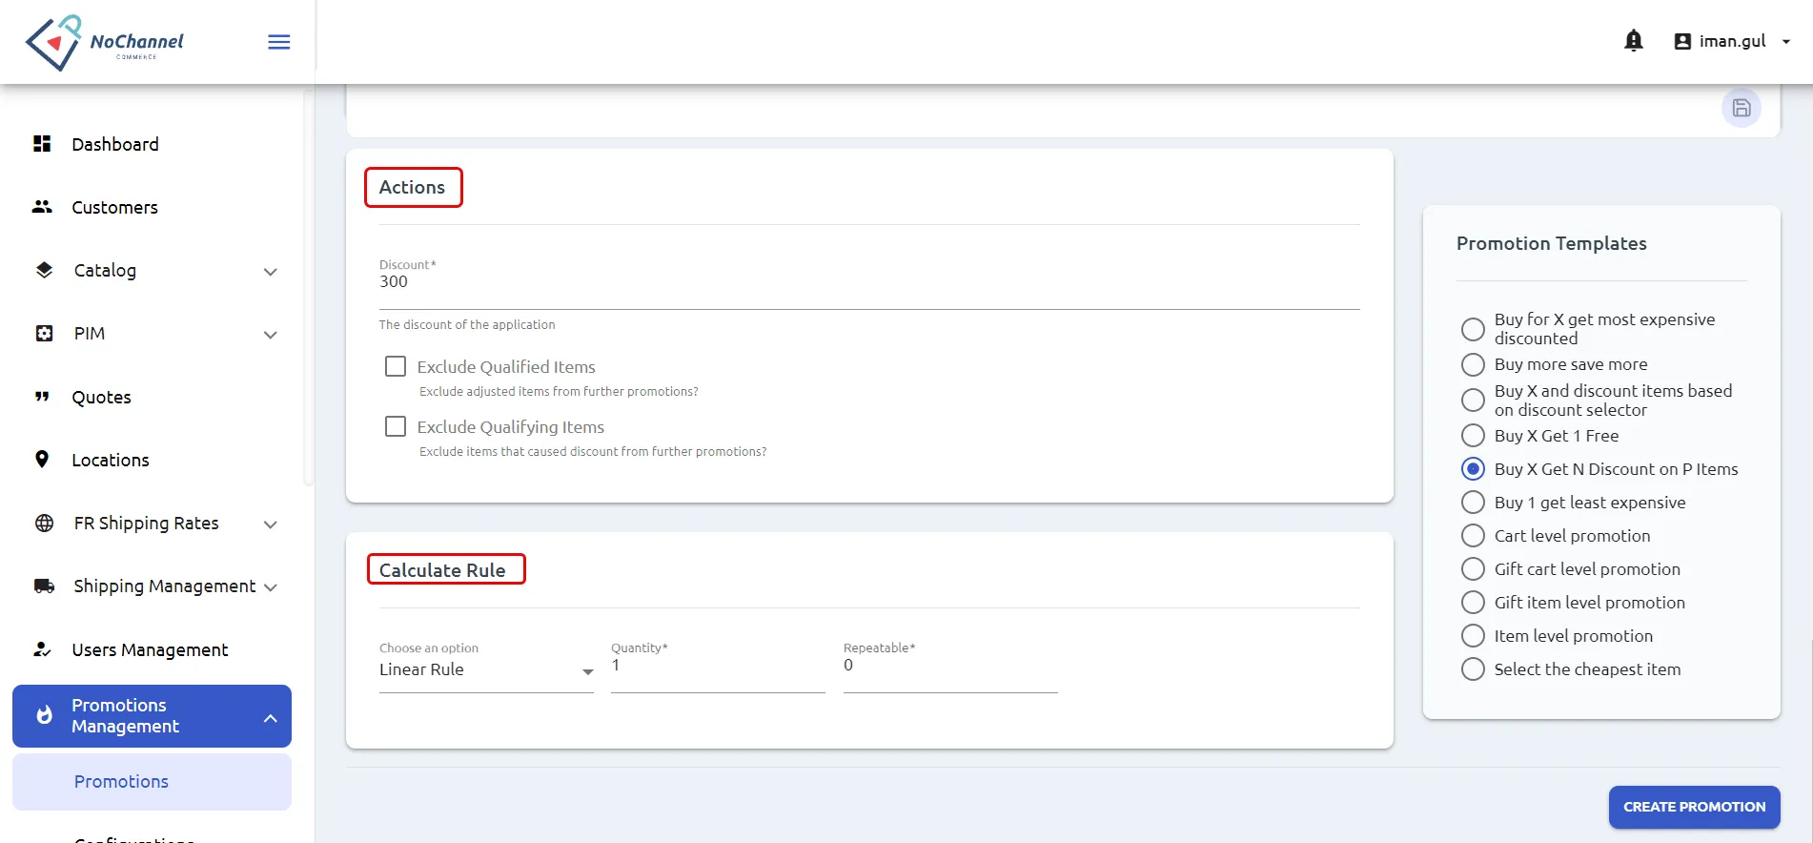Expand the Catalog menu chevron
Screen dimensions: 1813x843
click(271, 272)
